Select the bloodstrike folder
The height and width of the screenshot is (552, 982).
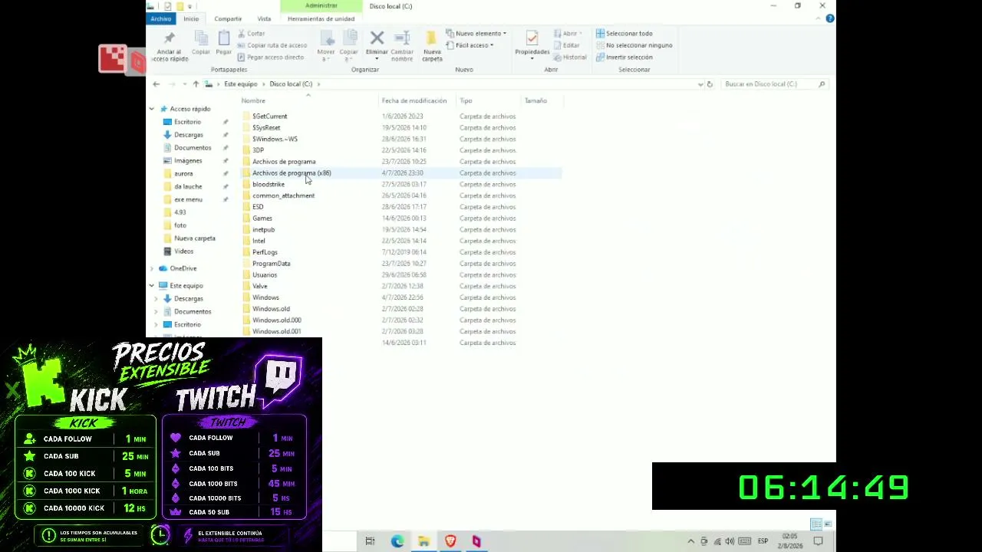pos(269,184)
